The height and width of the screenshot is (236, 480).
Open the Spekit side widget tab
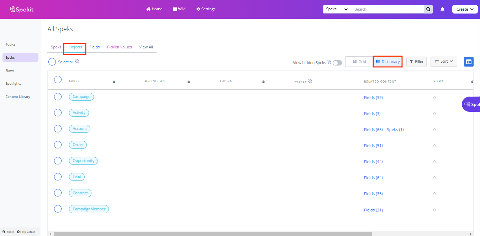coord(471,104)
